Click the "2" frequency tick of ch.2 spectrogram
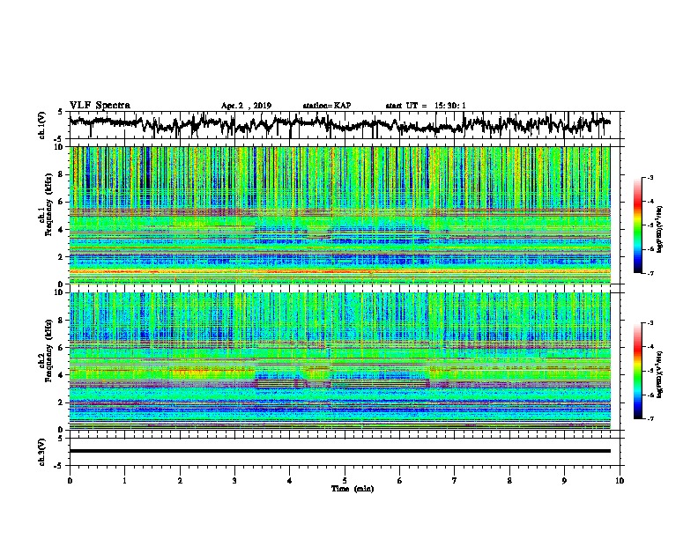The height and width of the screenshot is (539, 698). click(x=63, y=402)
